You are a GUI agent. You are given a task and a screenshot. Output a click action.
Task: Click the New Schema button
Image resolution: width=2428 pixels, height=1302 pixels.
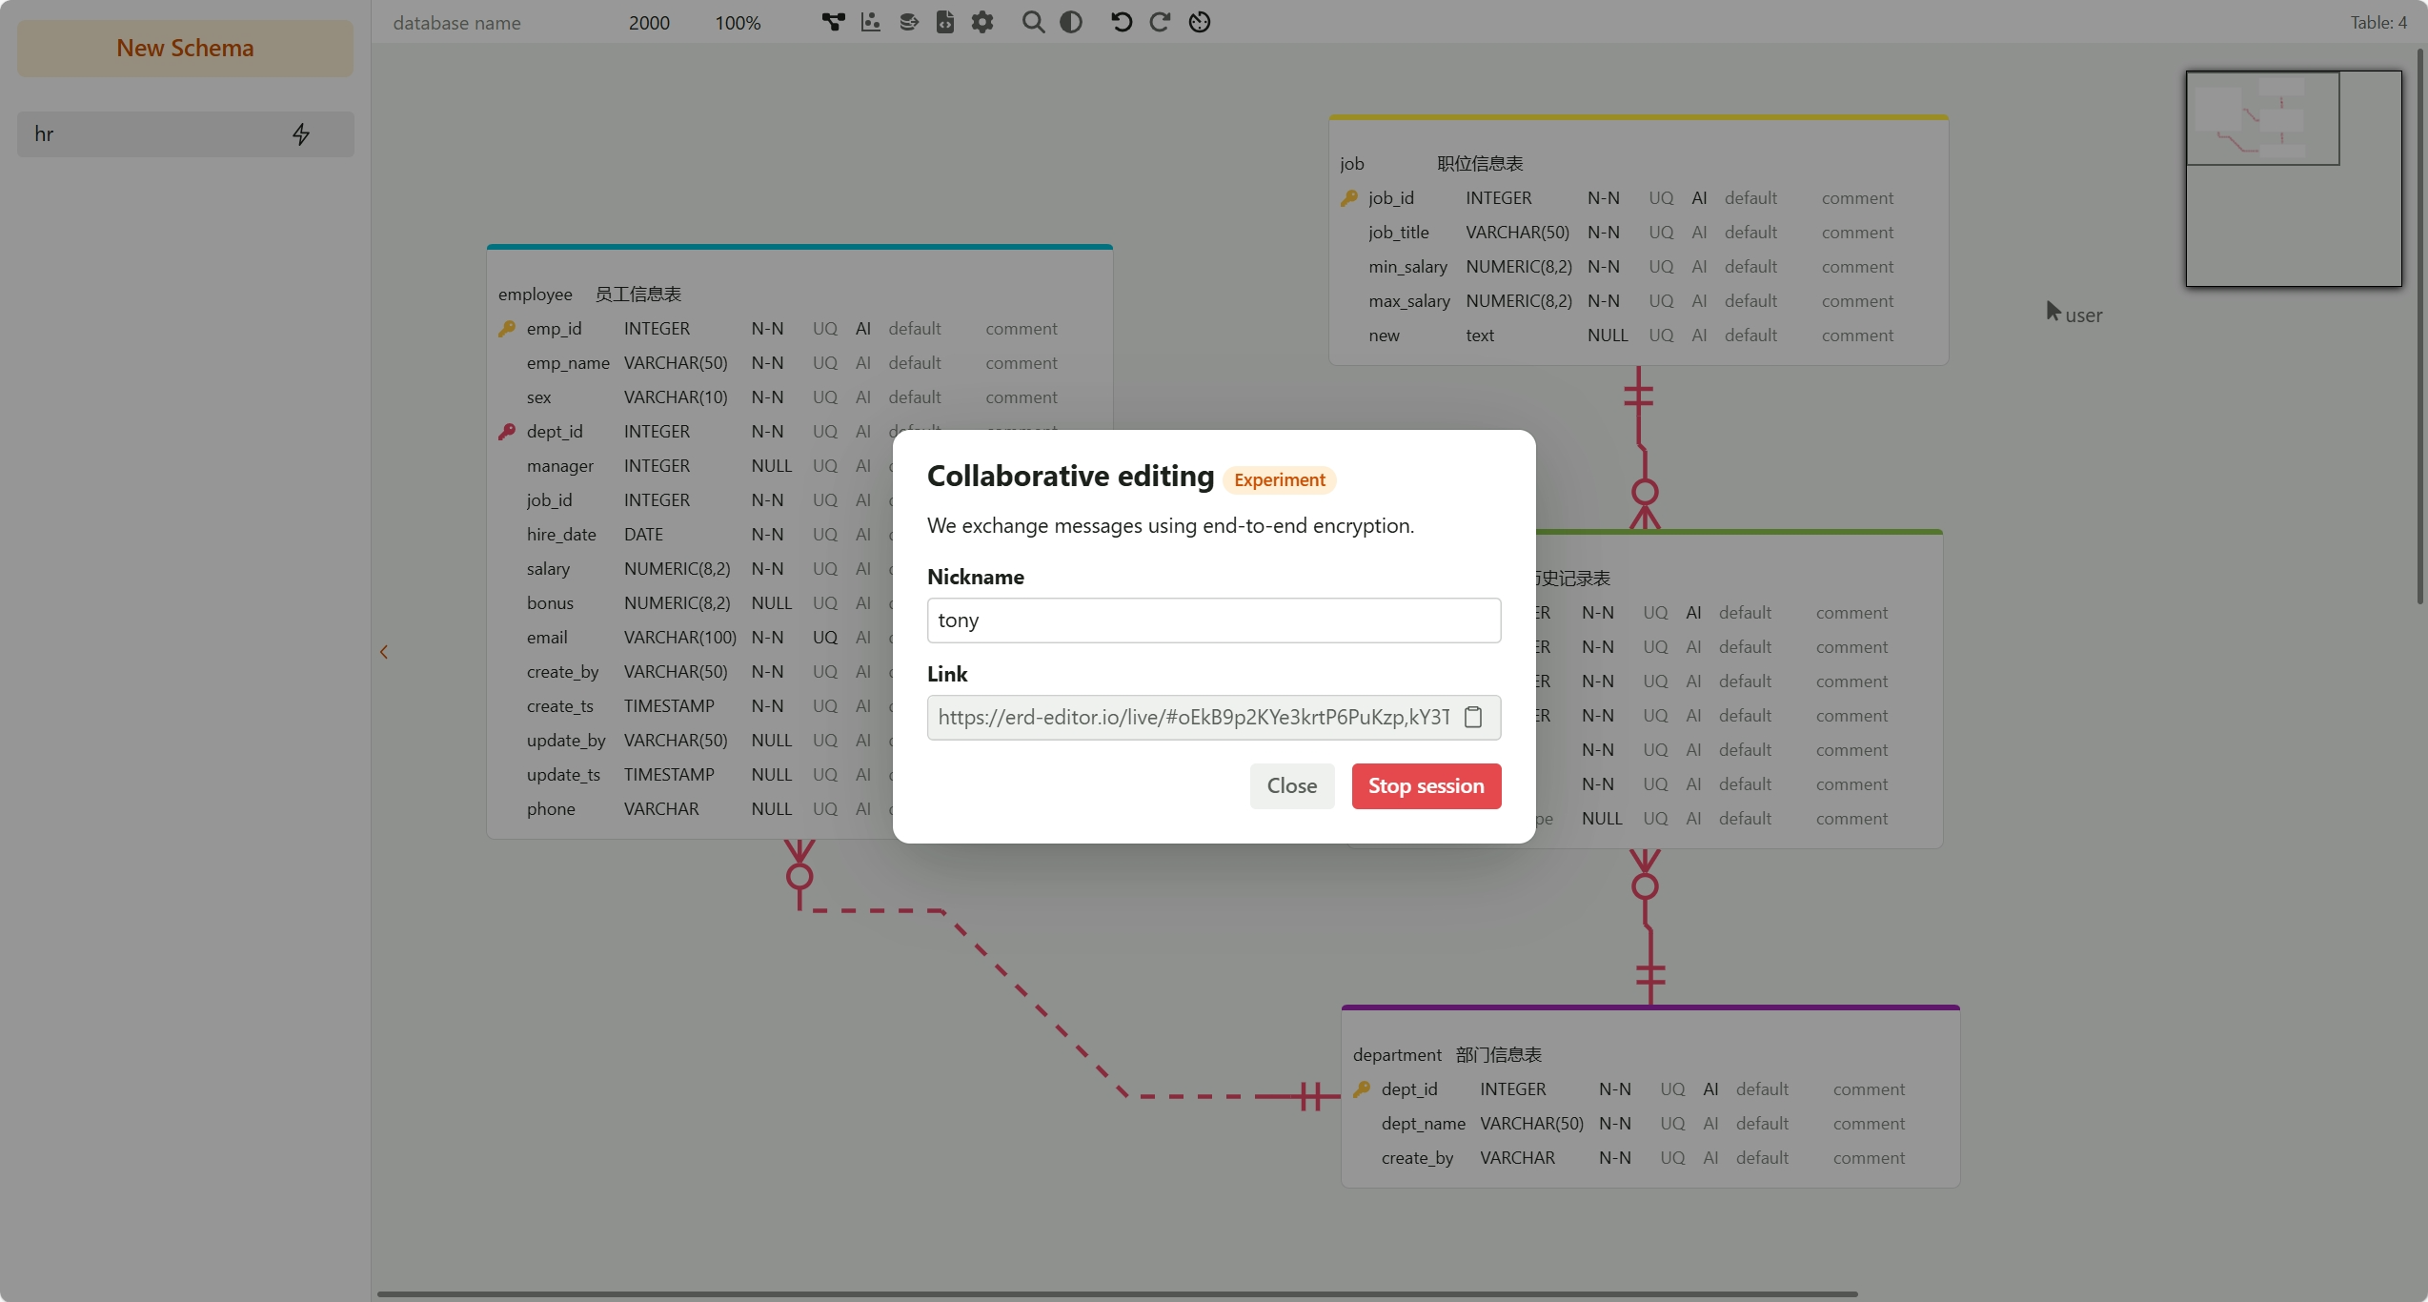click(185, 49)
